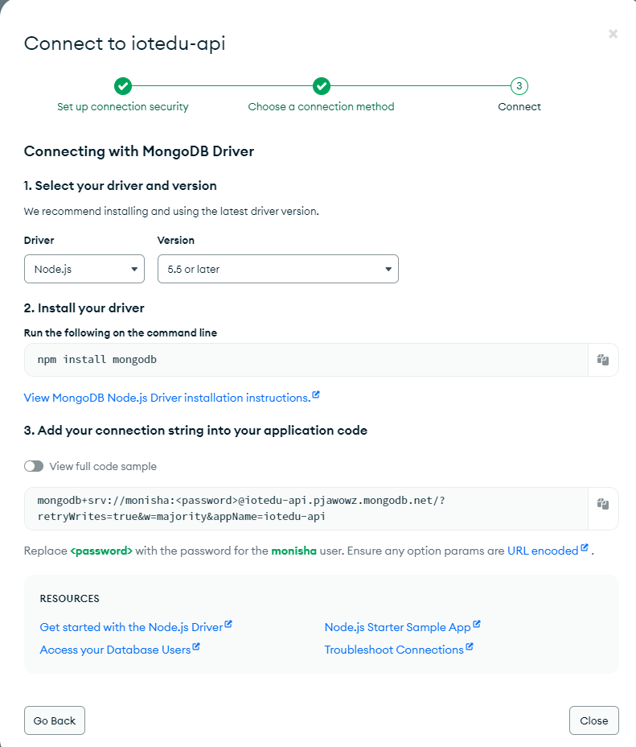Click the 'Set up connection security' step label
This screenshot has height=747, width=636.
123,106
